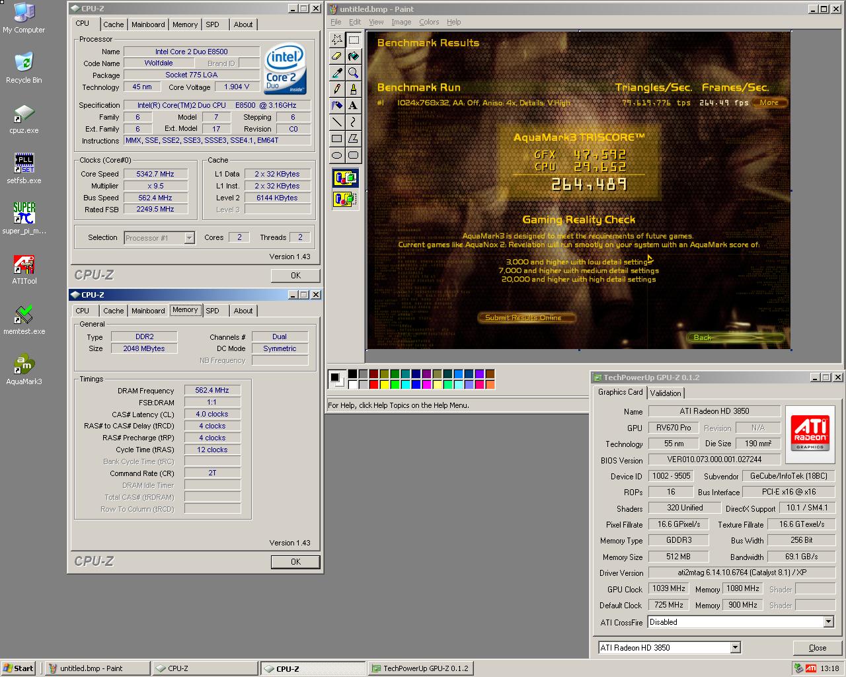Switch to TechPowerUp GPU-Z on the taskbar
Screen dimensions: 846x677
(420, 668)
